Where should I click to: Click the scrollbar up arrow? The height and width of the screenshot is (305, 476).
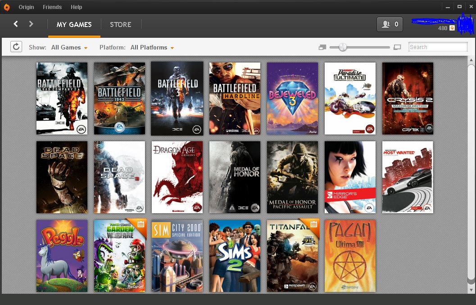coord(471,60)
